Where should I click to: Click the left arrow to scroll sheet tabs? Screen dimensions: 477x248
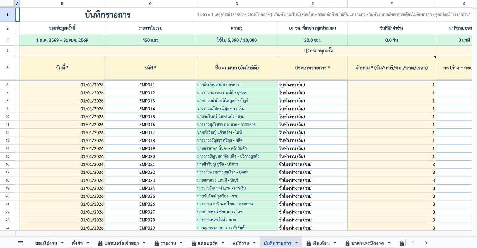[413, 243]
